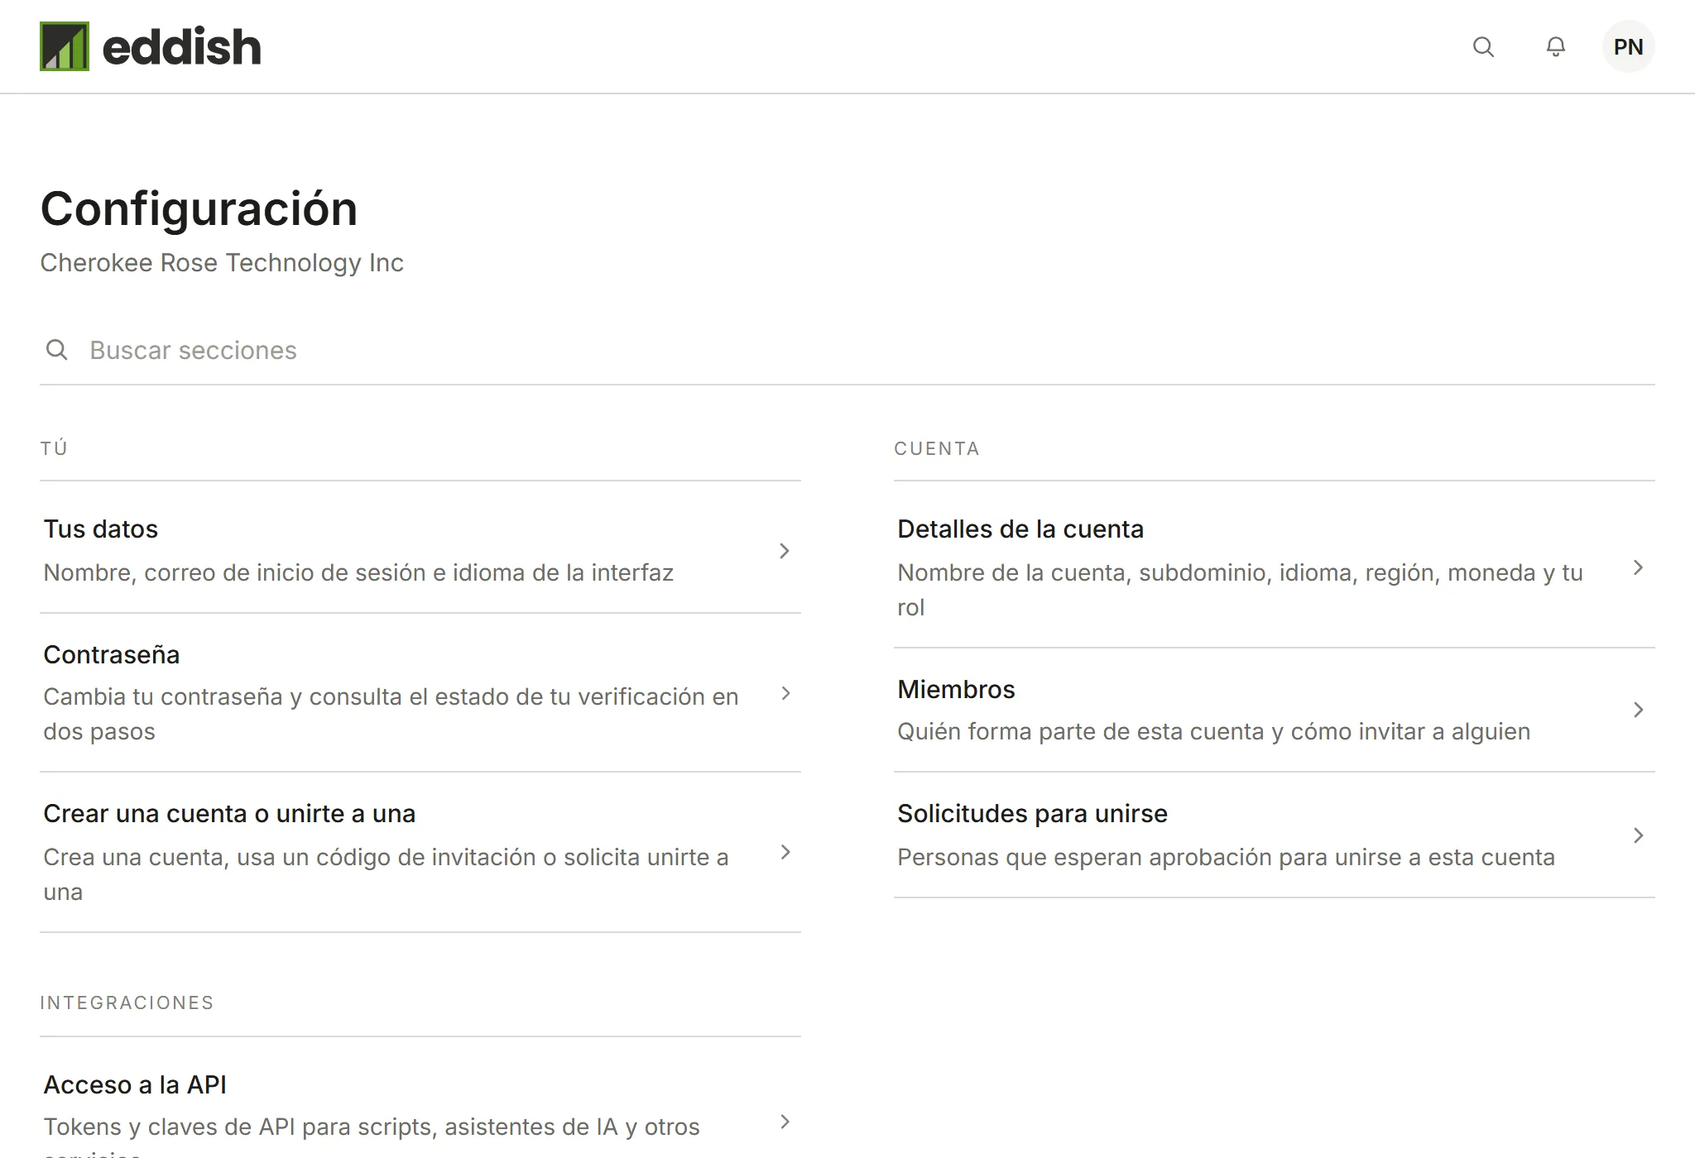Expand the Contraseña chevron
Screen dimensions: 1695x1158
(x=786, y=693)
